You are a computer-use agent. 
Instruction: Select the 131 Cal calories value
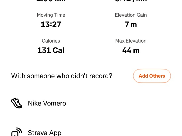point(51,50)
